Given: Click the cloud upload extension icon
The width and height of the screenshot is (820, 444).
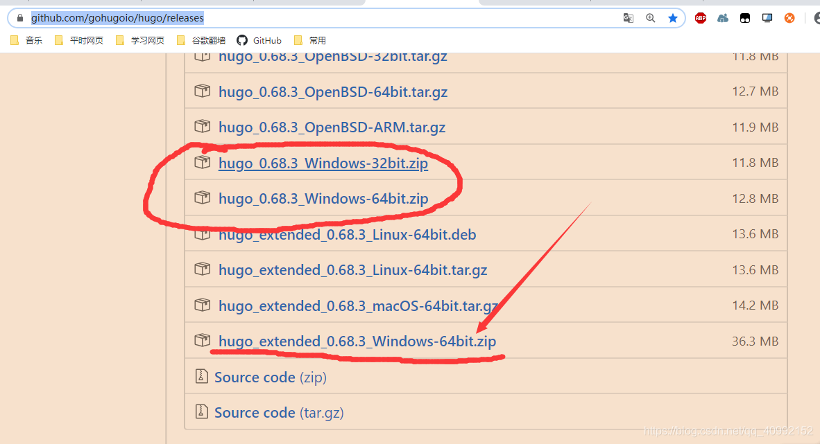Looking at the screenshot, I should click(x=722, y=18).
